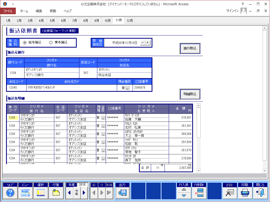Open the ファイル file tab
Screen dimensions: 270x202
pyautogui.click(x=8, y=11)
